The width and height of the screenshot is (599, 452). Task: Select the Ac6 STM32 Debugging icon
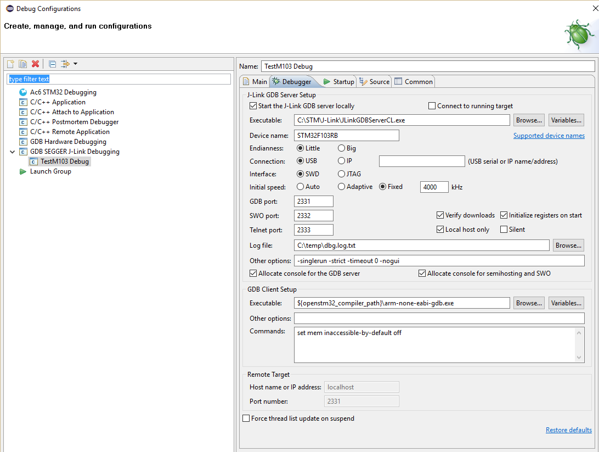[x=23, y=92]
